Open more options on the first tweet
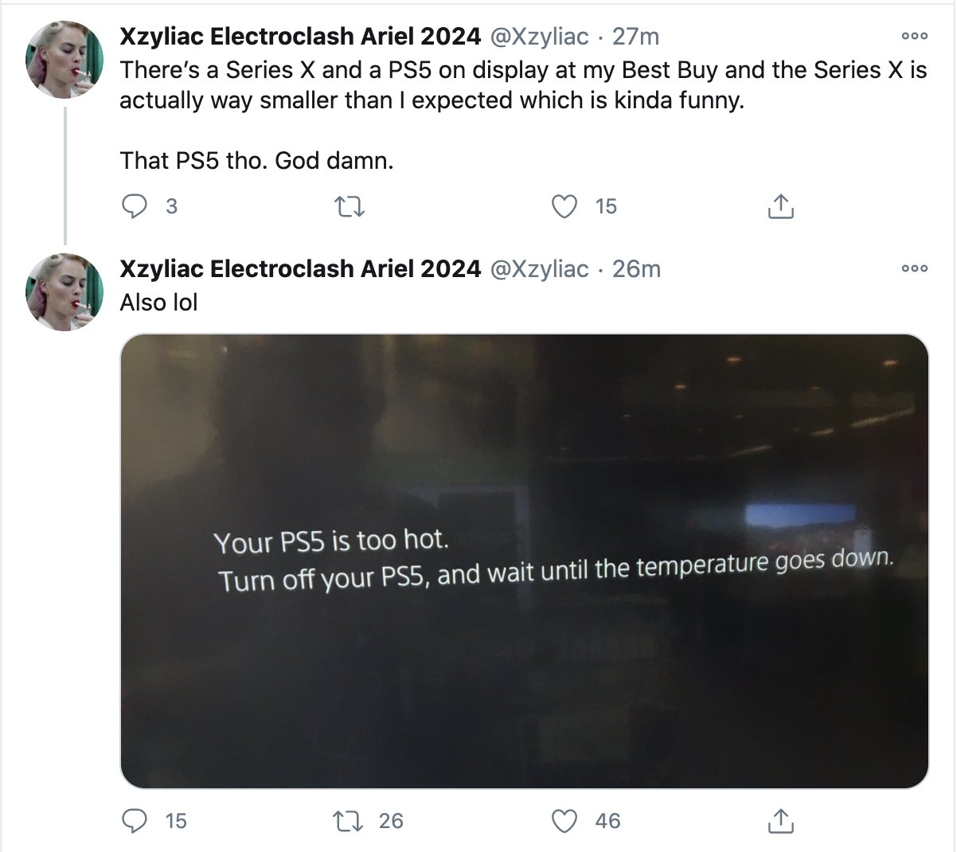The height and width of the screenshot is (852, 957). pos(914,36)
